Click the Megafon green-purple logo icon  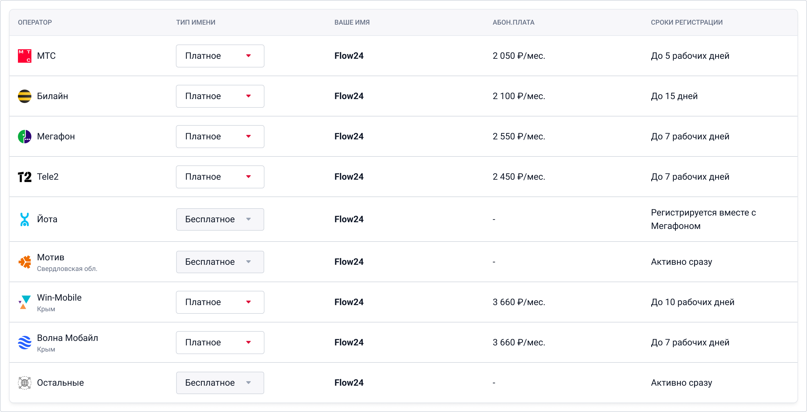pyautogui.click(x=24, y=137)
